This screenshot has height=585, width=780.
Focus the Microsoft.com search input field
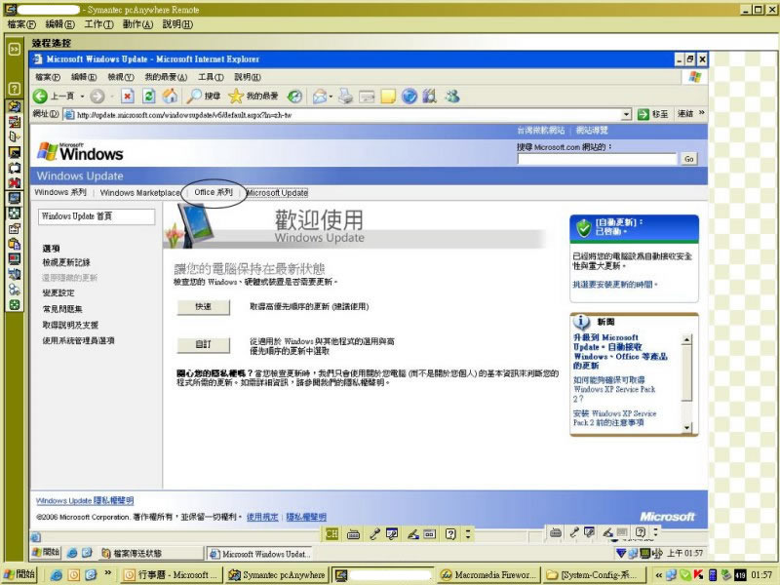(597, 159)
